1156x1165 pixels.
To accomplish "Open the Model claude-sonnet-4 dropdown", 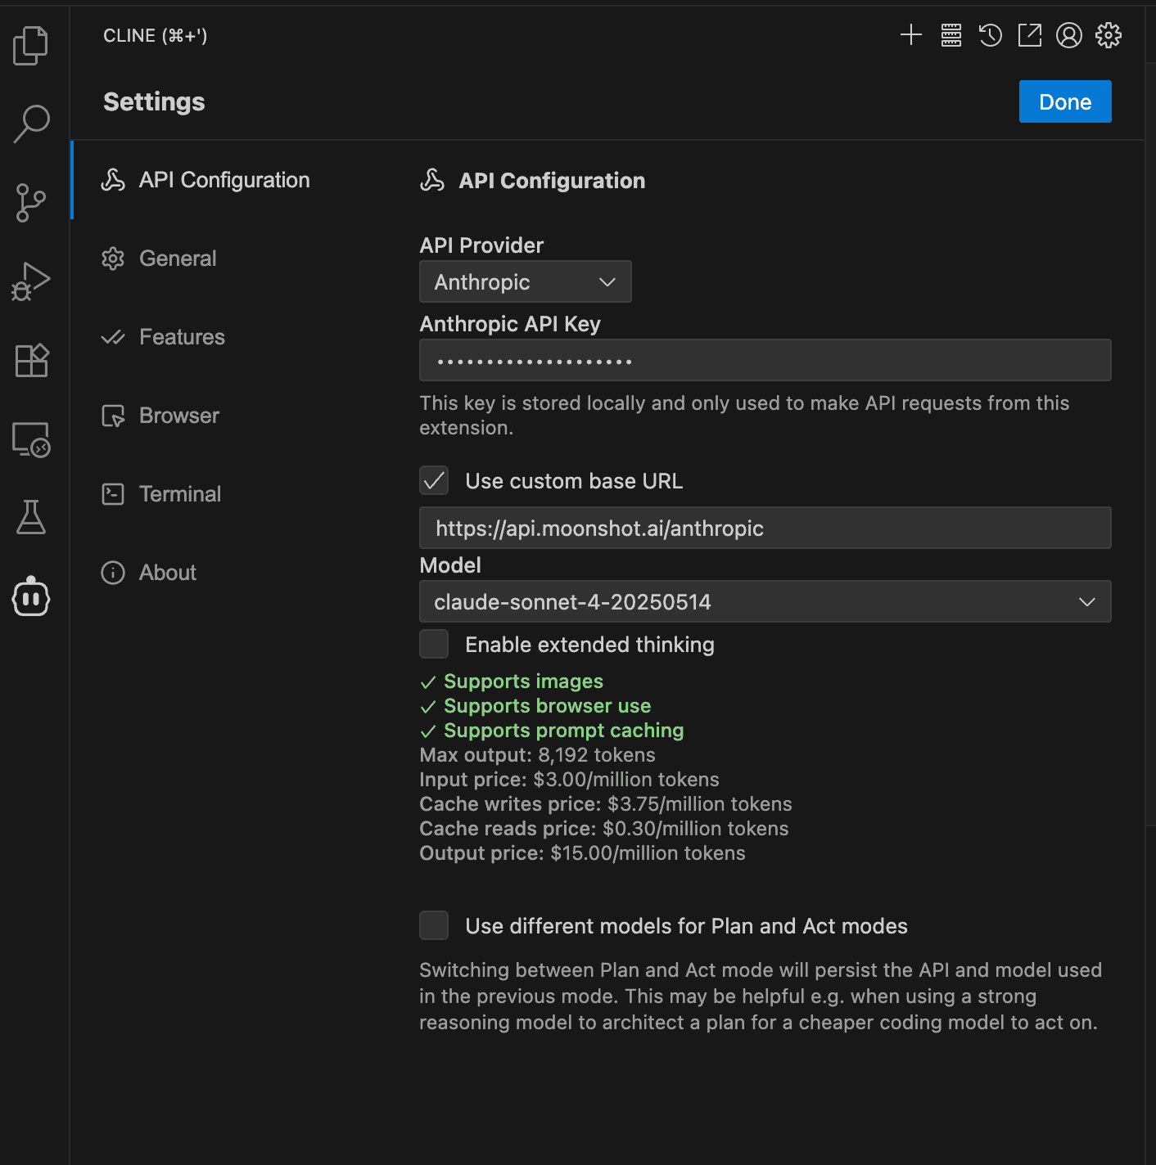I will point(765,601).
